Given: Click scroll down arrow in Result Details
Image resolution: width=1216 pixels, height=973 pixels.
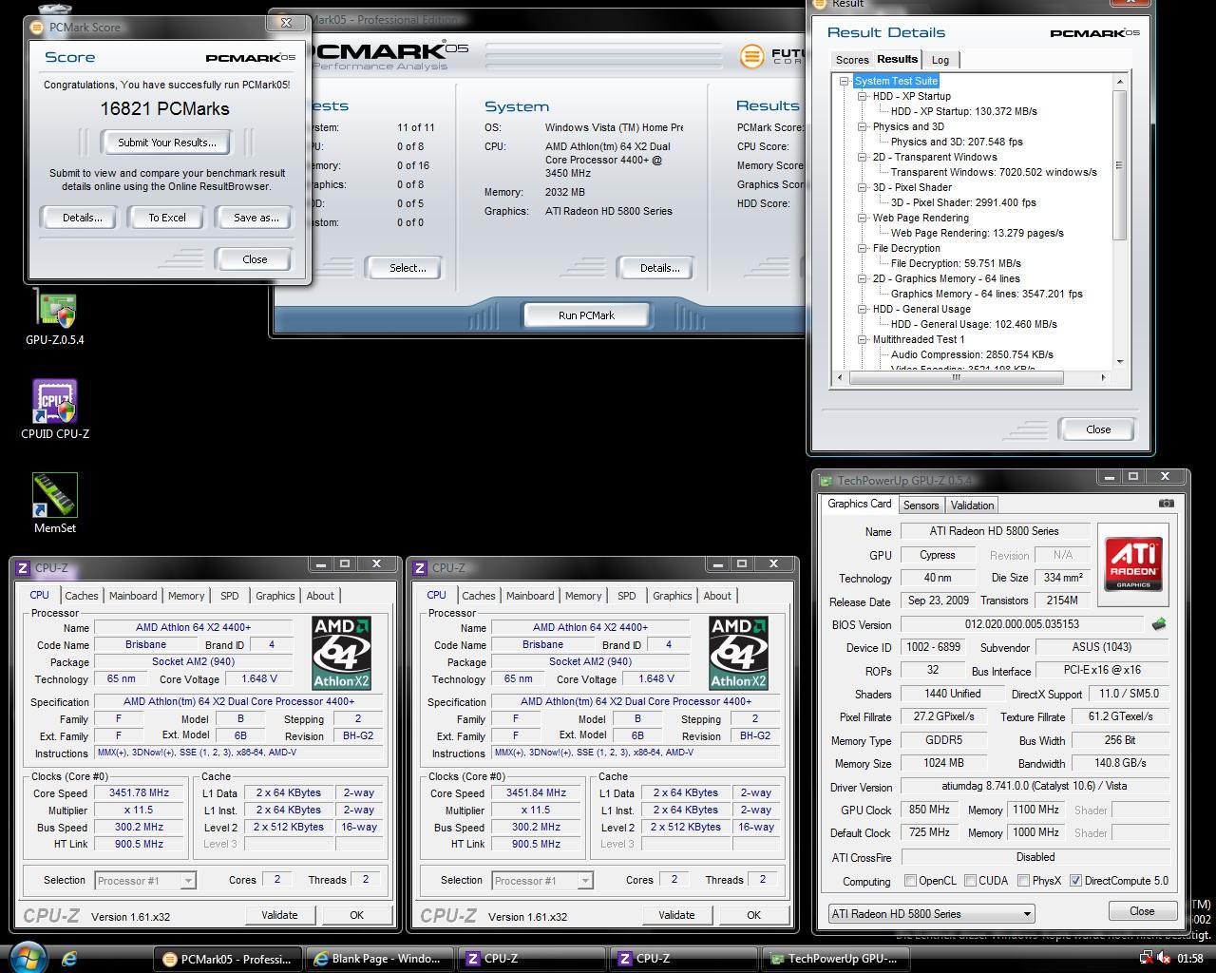Looking at the screenshot, I should pos(1120,361).
